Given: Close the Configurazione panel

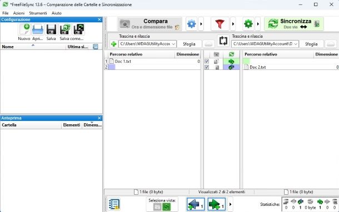Looking at the screenshot, I should [x=99, y=19].
